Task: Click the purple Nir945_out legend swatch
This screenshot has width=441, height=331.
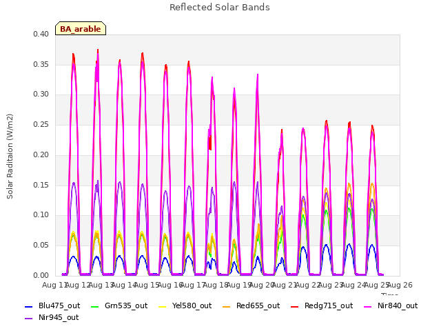Action: pyautogui.click(x=29, y=319)
